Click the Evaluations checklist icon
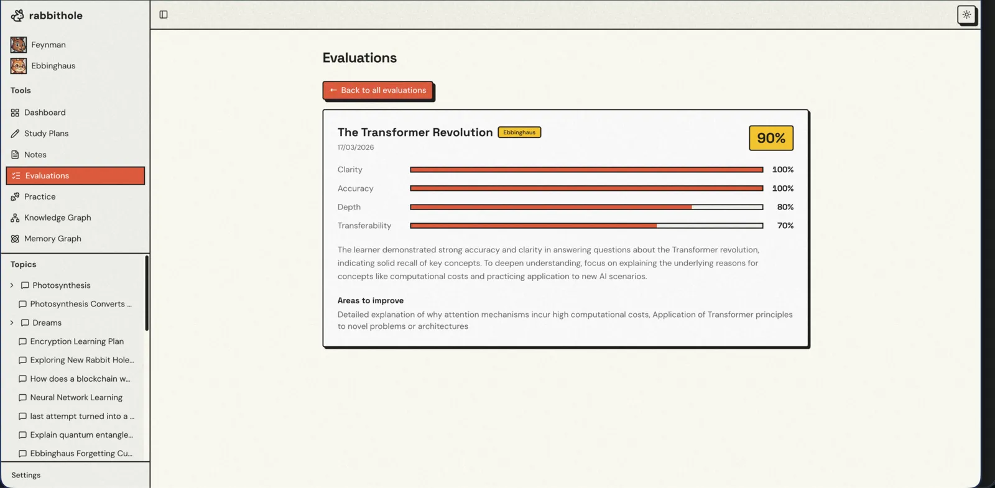This screenshot has width=995, height=488. [16, 176]
